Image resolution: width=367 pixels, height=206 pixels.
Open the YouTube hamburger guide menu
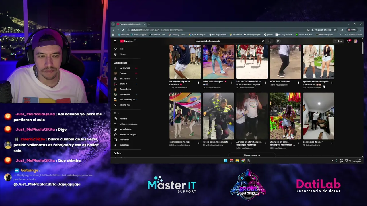[x=115, y=41]
